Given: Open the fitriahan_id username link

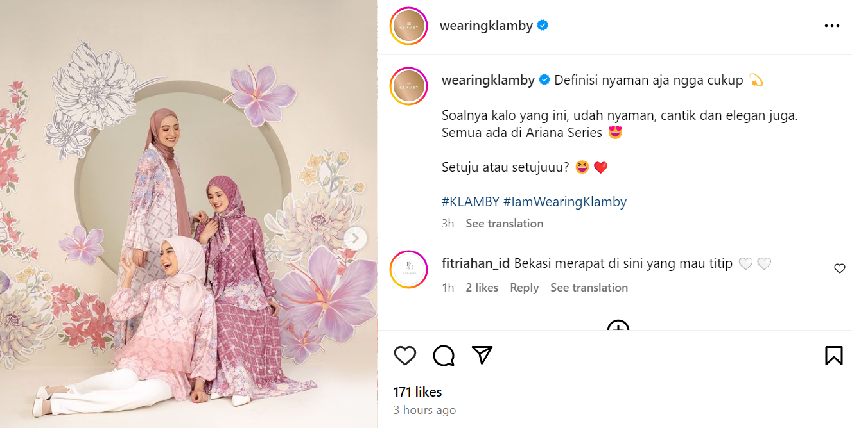Looking at the screenshot, I should click(476, 263).
